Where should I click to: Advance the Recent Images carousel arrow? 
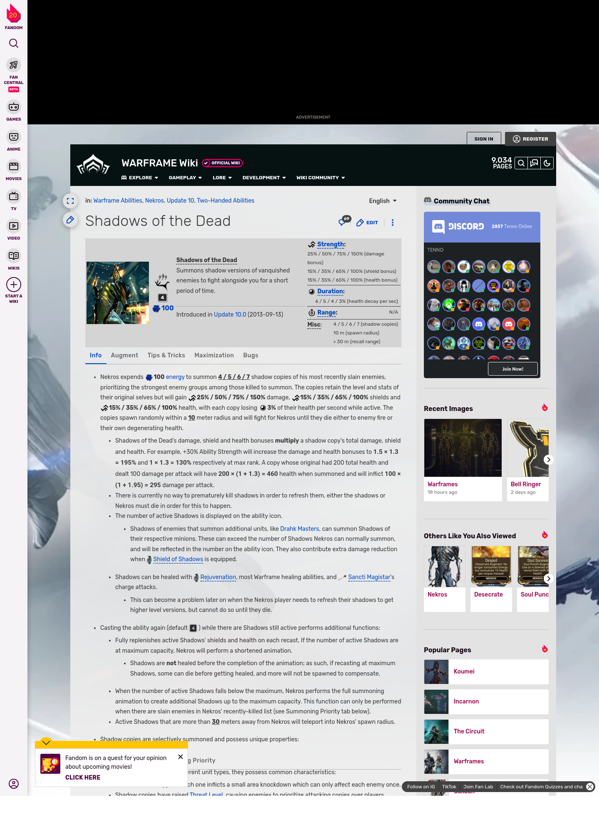549,460
